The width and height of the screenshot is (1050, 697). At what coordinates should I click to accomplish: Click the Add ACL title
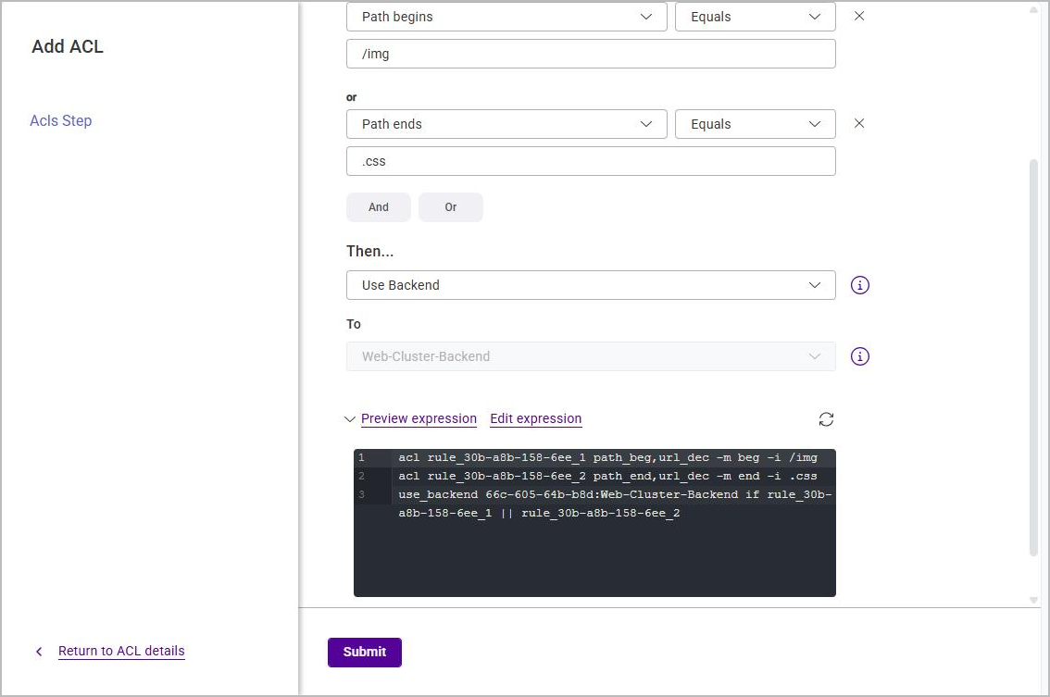(68, 46)
